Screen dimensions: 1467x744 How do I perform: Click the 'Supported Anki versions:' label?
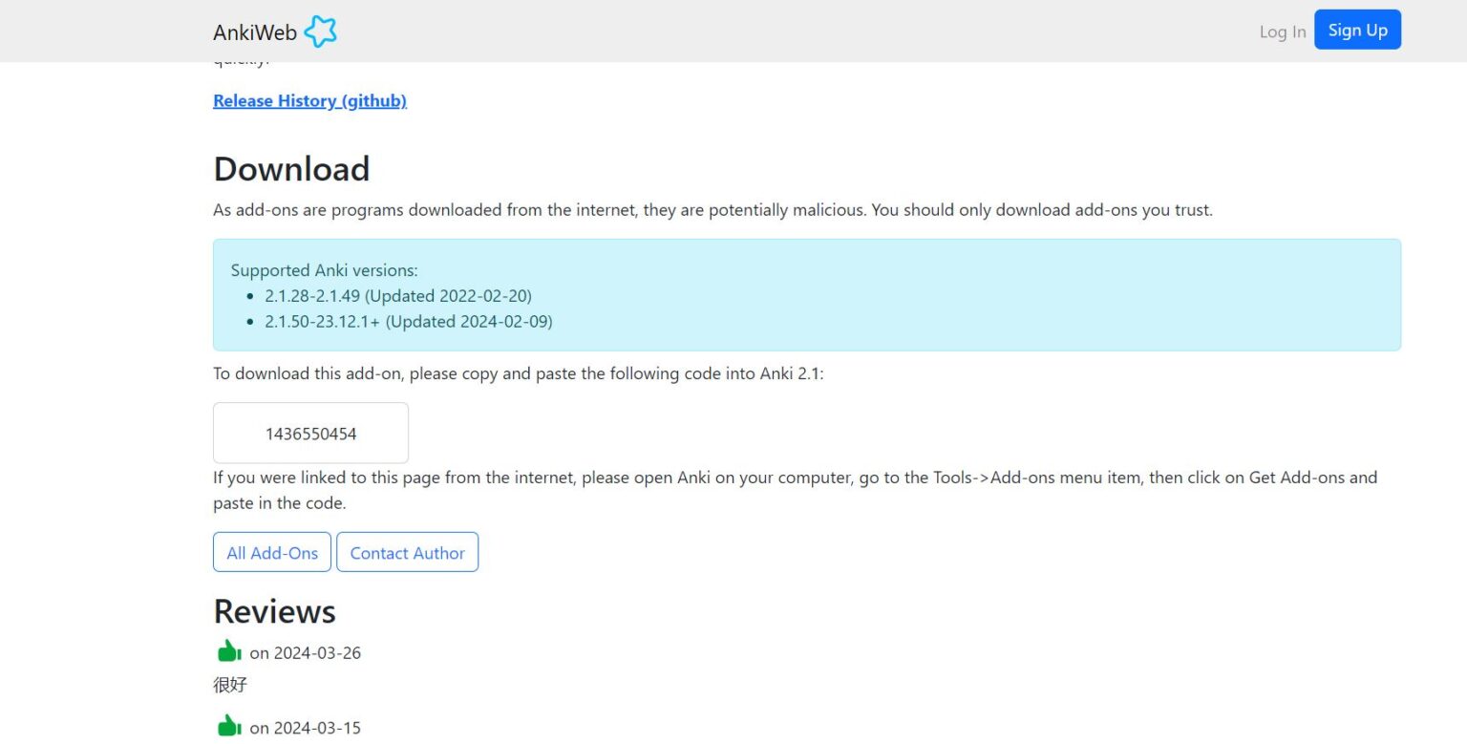coord(324,270)
